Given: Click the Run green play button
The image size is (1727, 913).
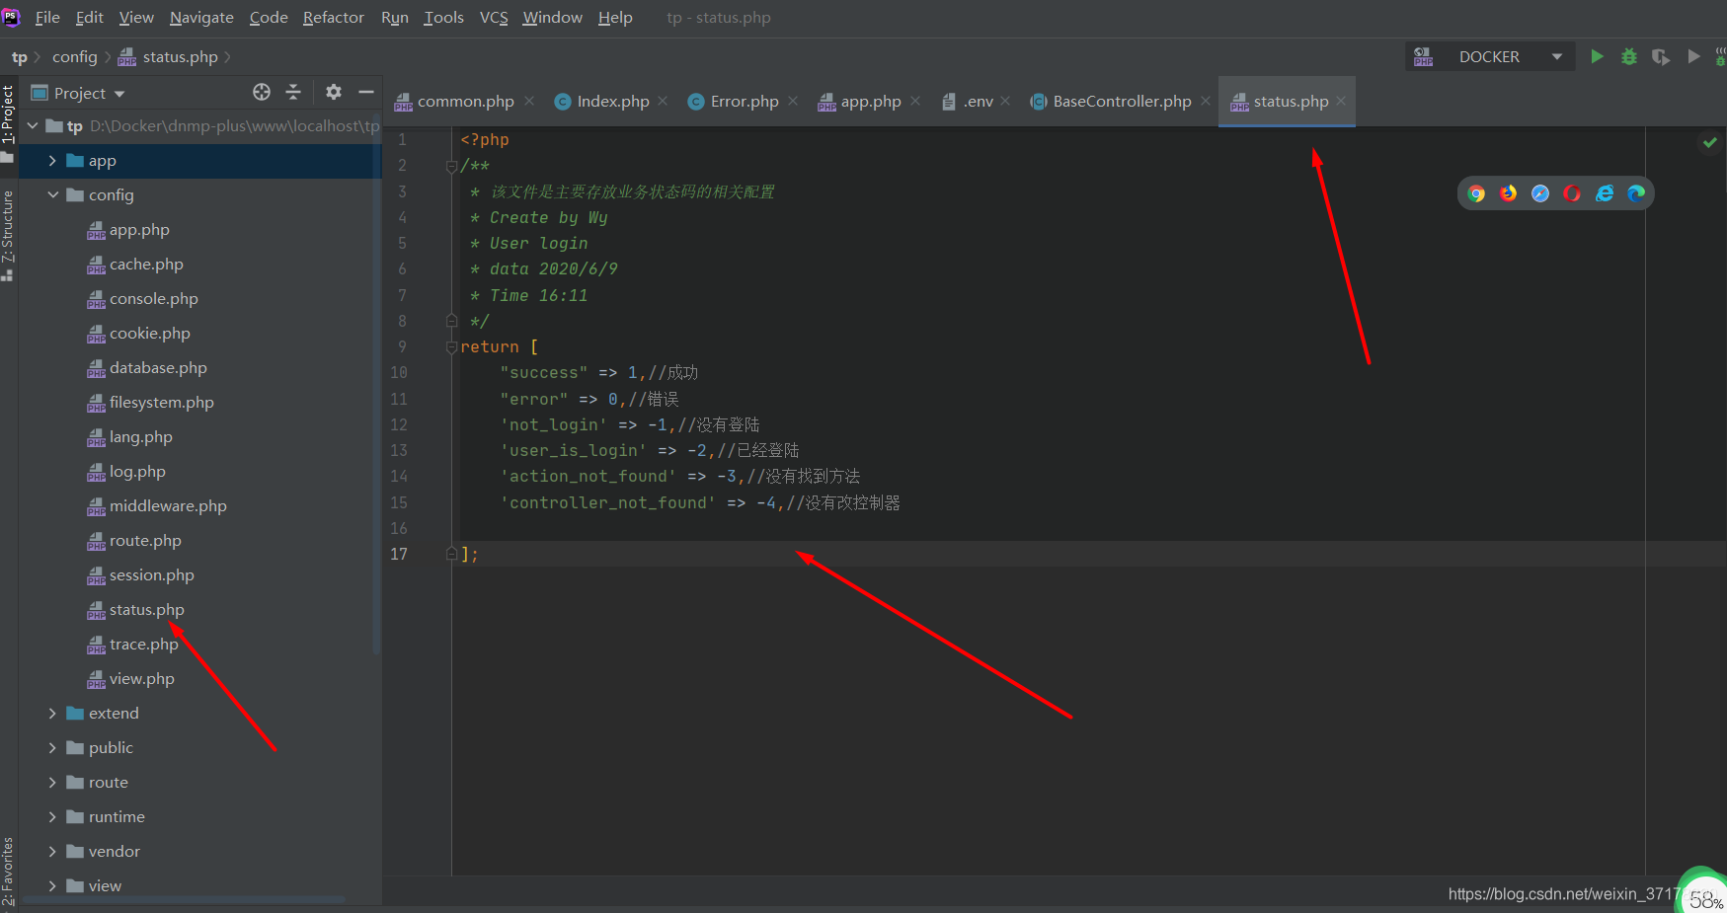Looking at the screenshot, I should coord(1597,56).
